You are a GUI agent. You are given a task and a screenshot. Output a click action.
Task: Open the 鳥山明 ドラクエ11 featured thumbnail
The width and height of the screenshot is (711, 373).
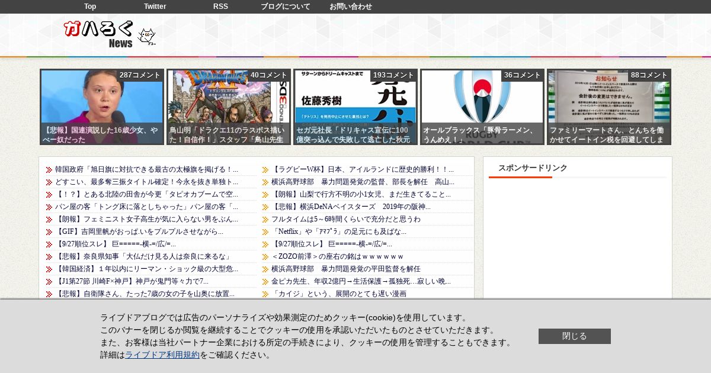point(229,107)
